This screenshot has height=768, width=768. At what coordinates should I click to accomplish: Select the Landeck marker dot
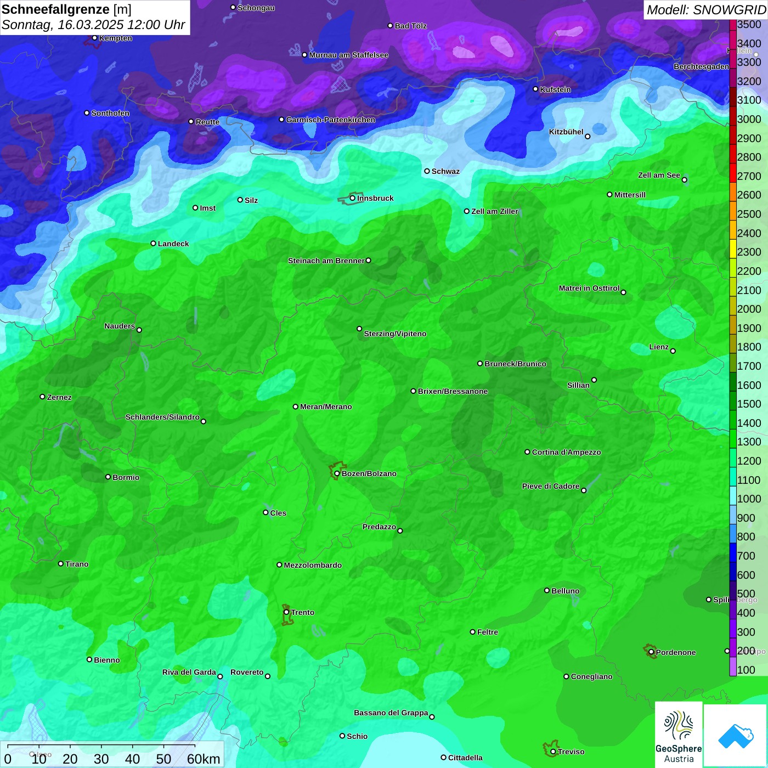tap(153, 244)
